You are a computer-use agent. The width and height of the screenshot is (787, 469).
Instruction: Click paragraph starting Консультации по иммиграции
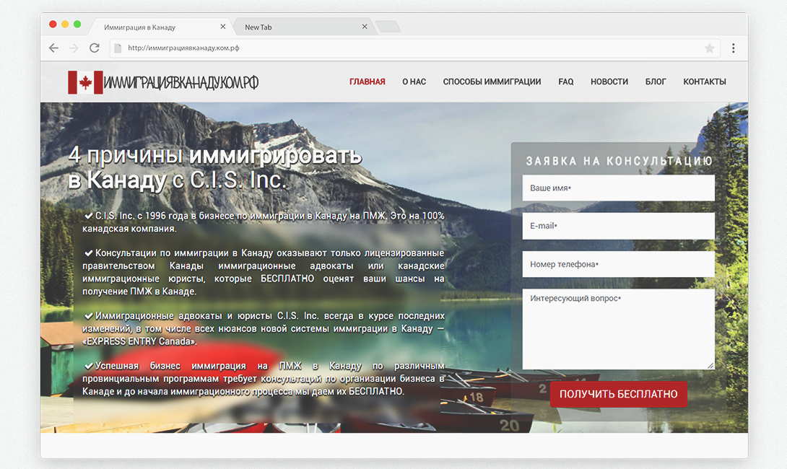[x=264, y=272]
